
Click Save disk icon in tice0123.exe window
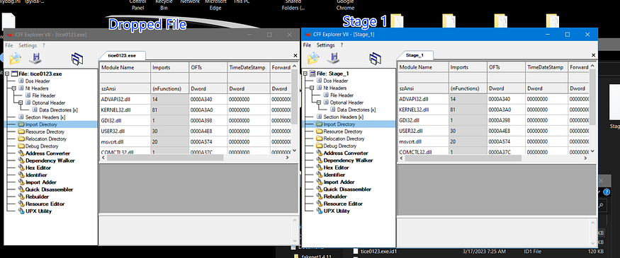35,59
